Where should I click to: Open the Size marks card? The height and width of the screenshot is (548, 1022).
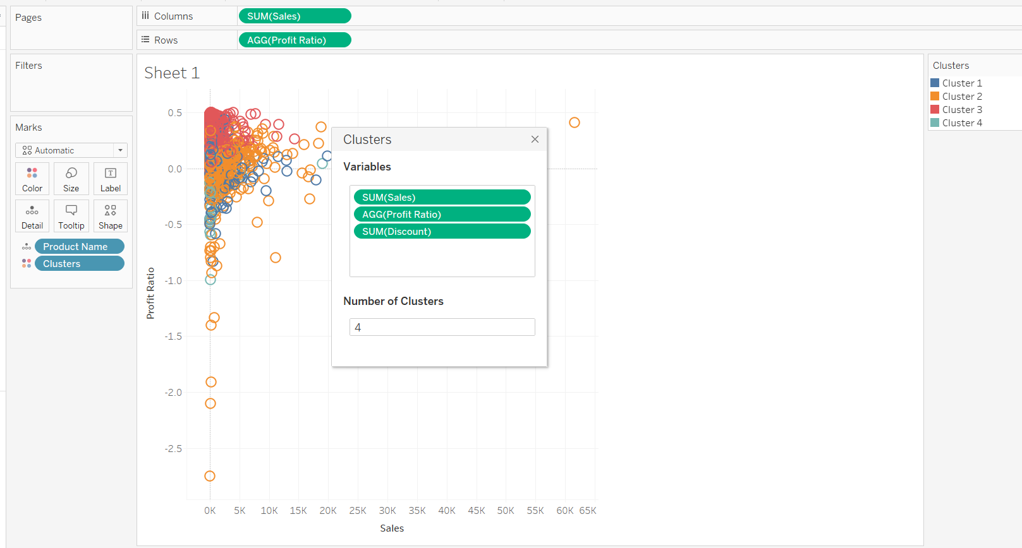[x=71, y=179]
